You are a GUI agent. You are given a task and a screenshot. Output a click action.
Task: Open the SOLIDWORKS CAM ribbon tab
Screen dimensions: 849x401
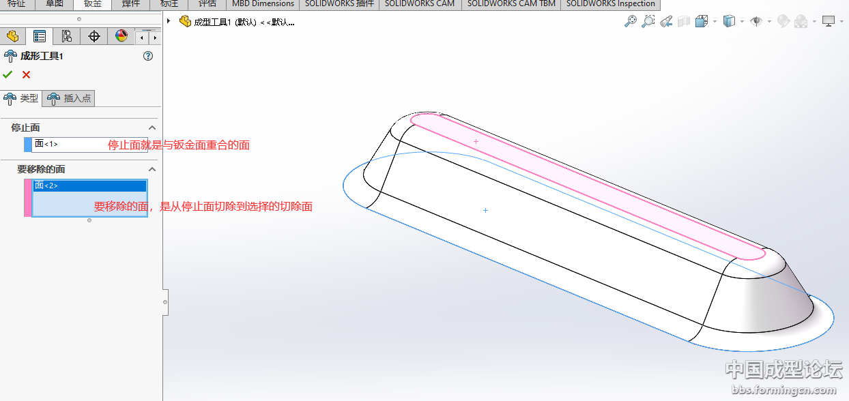click(419, 4)
